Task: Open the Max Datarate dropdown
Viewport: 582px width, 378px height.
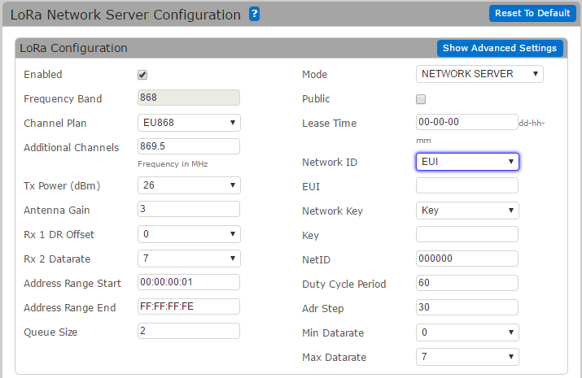Action: pyautogui.click(x=466, y=357)
